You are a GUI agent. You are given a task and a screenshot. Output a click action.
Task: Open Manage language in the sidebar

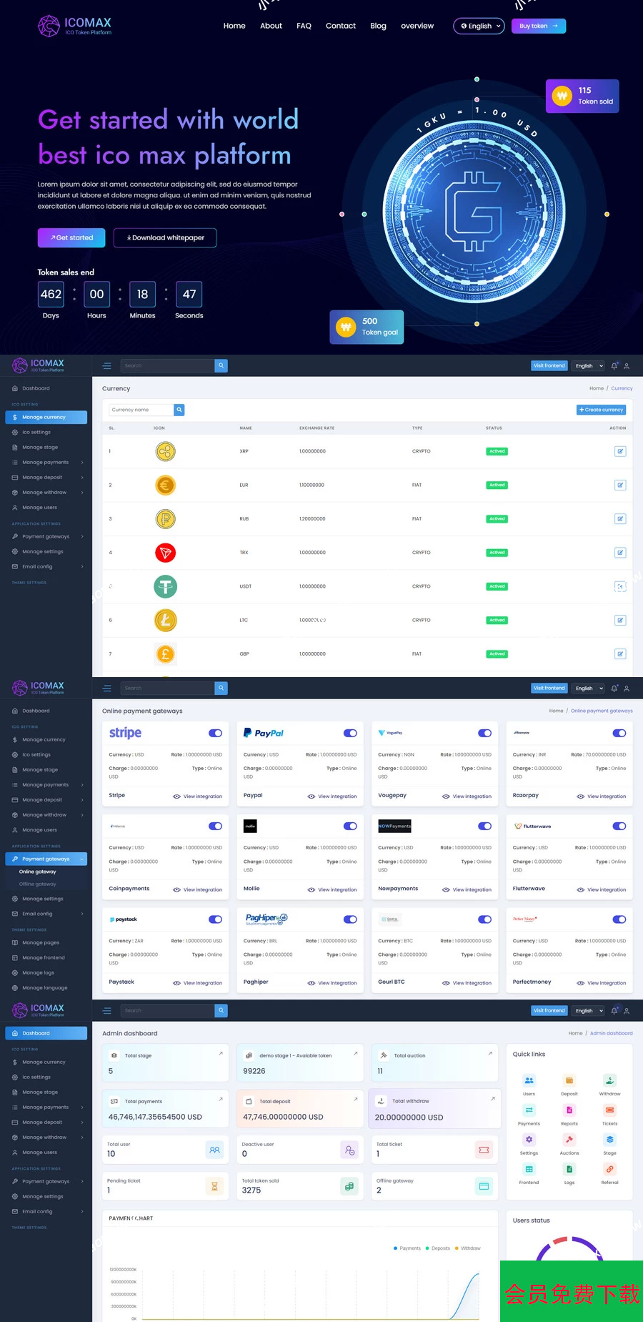click(44, 988)
